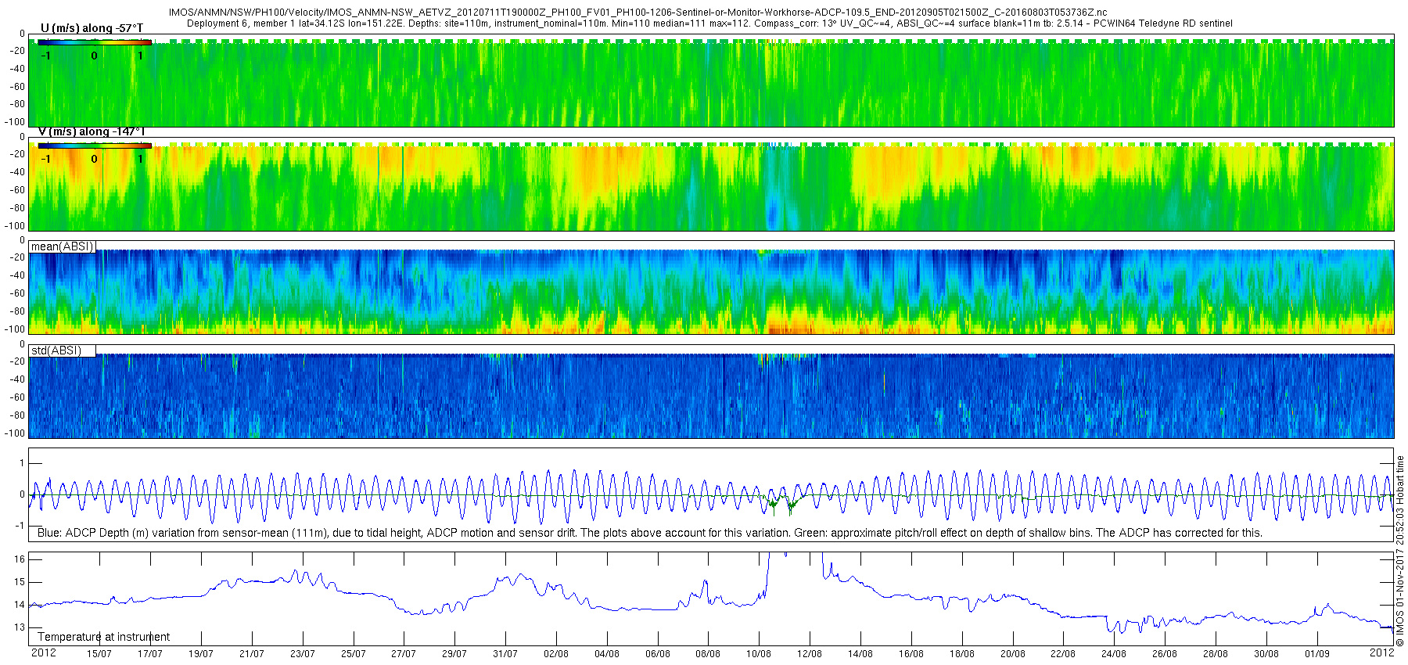
Task: Click the 29/07 date tick label
Action: (454, 654)
